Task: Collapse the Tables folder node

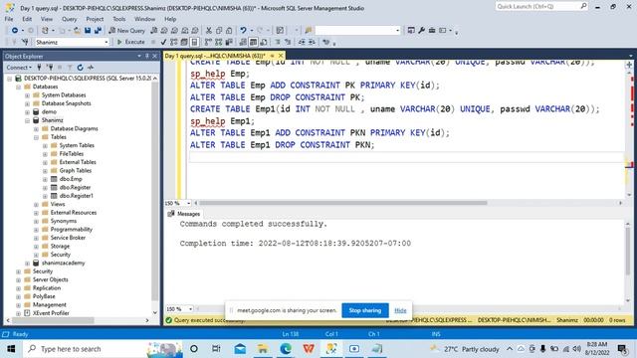Action: point(36,137)
